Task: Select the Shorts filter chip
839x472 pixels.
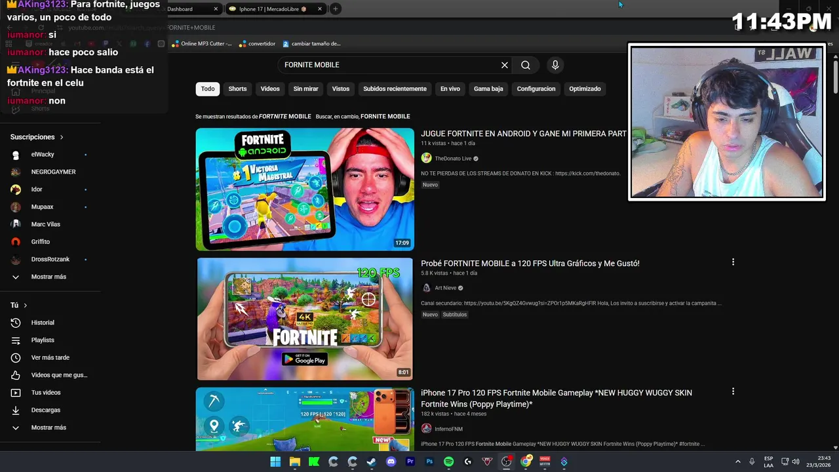Action: coord(237,88)
